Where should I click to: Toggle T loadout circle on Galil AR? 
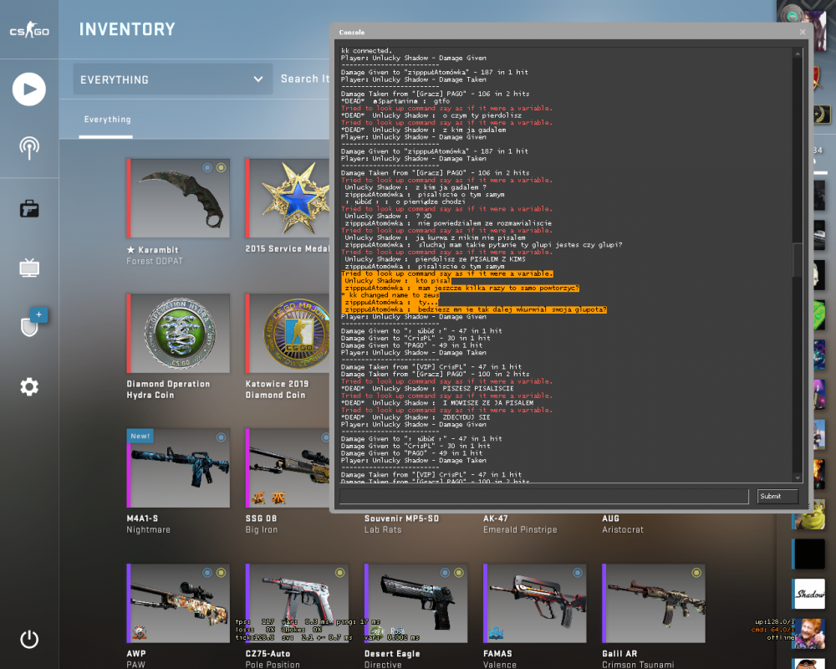pyautogui.click(x=696, y=573)
